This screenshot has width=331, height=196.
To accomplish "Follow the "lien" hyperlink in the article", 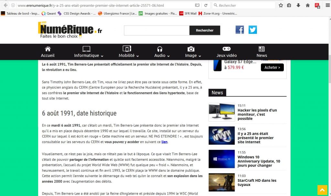I will [165, 142].
